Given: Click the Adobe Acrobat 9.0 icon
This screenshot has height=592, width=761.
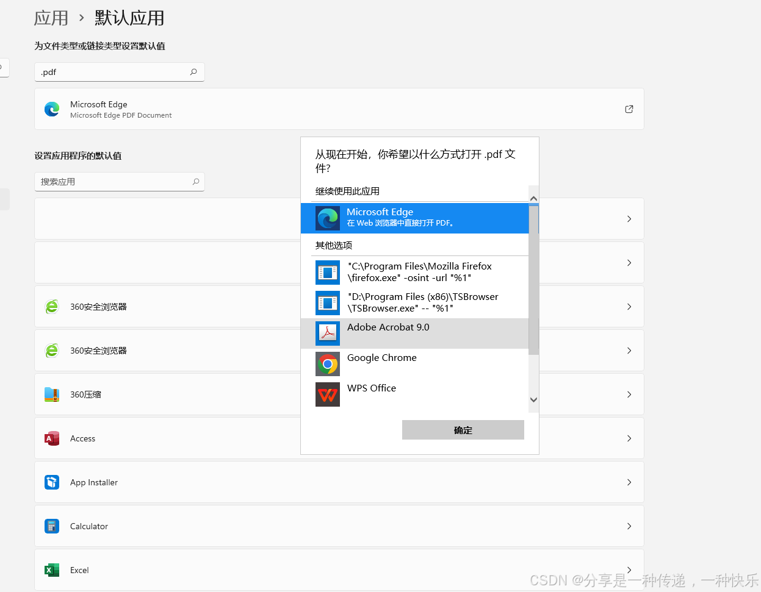Looking at the screenshot, I should (x=328, y=333).
